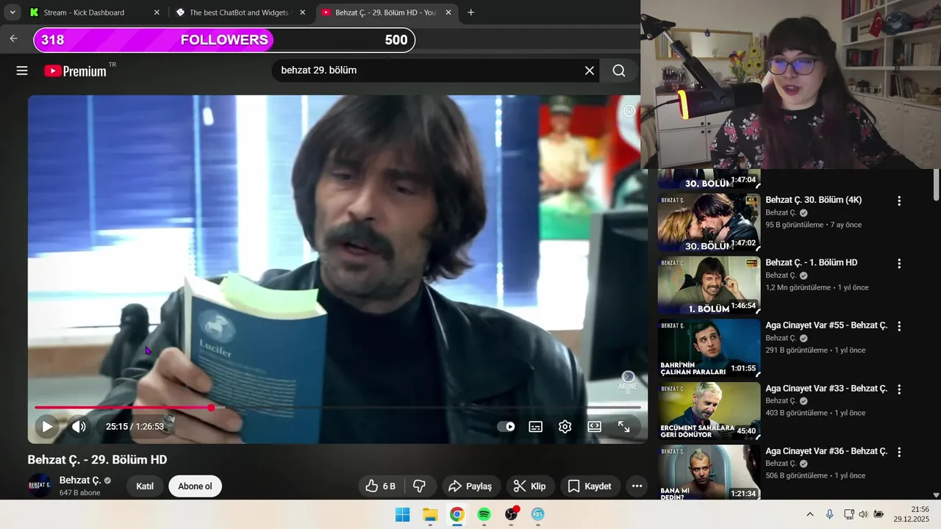Select the Behzat Ç. 29. Bölüm YouTube tab
The height and width of the screenshot is (529, 941).
(385, 12)
